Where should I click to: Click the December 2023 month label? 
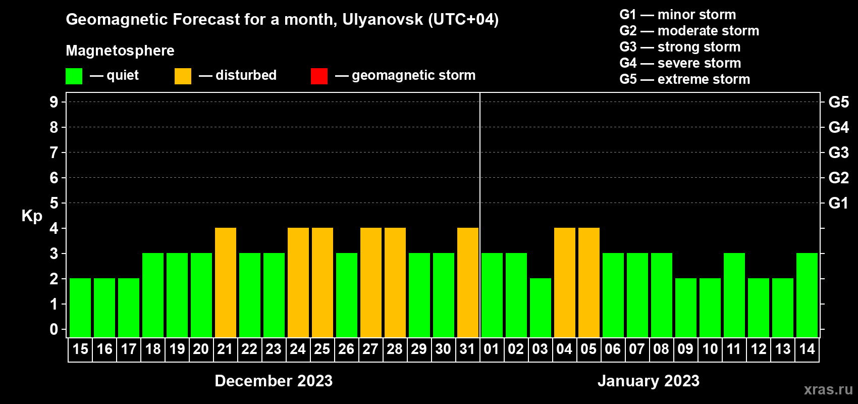pos(274,381)
